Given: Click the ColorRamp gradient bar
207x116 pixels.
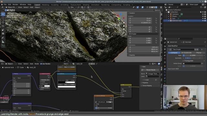Looking at the screenshot, I should [x=67, y=82].
